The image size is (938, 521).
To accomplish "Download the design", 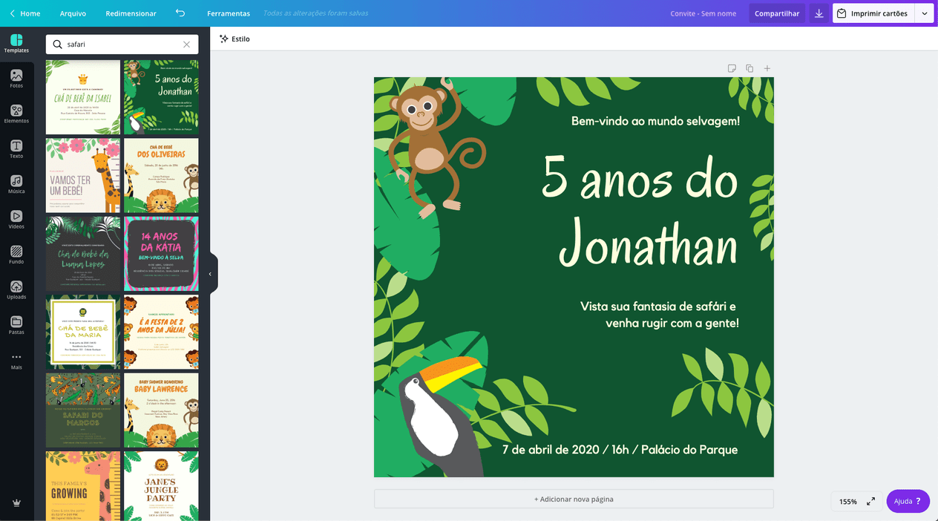I will coord(819,13).
